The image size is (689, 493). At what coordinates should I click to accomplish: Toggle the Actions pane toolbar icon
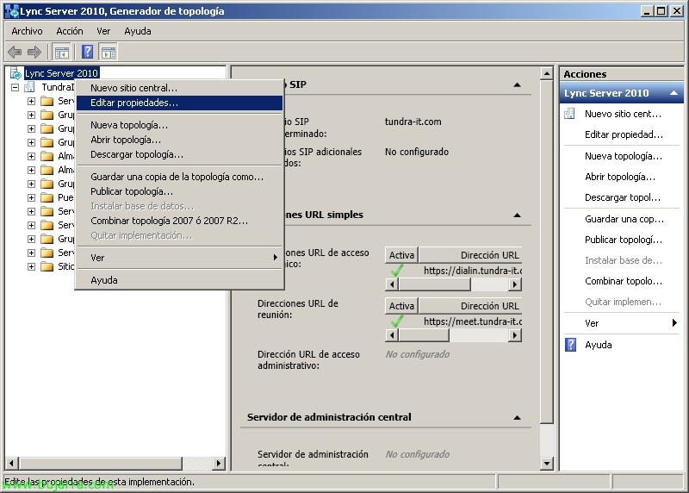coord(109,53)
